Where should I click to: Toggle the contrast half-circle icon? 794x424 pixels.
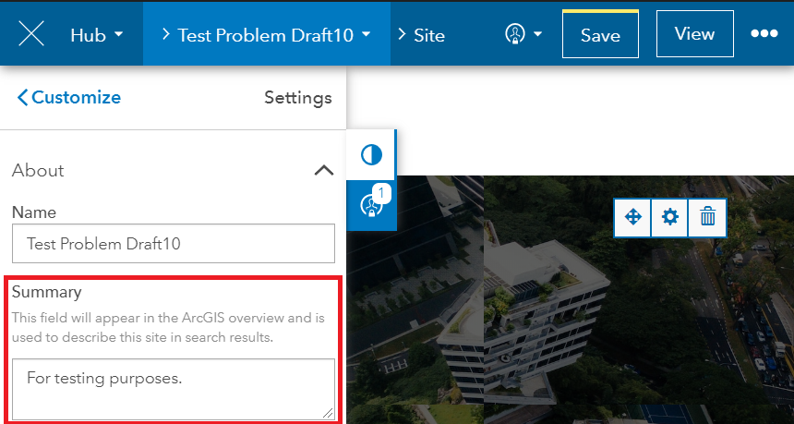point(371,154)
